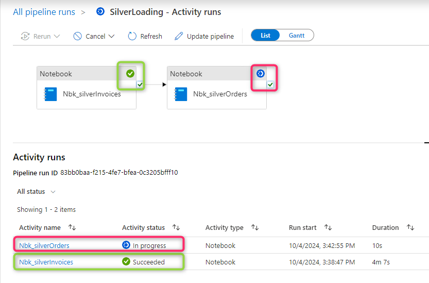Open the All status filter dropdown
This screenshot has height=283, width=429.
[x=36, y=191]
